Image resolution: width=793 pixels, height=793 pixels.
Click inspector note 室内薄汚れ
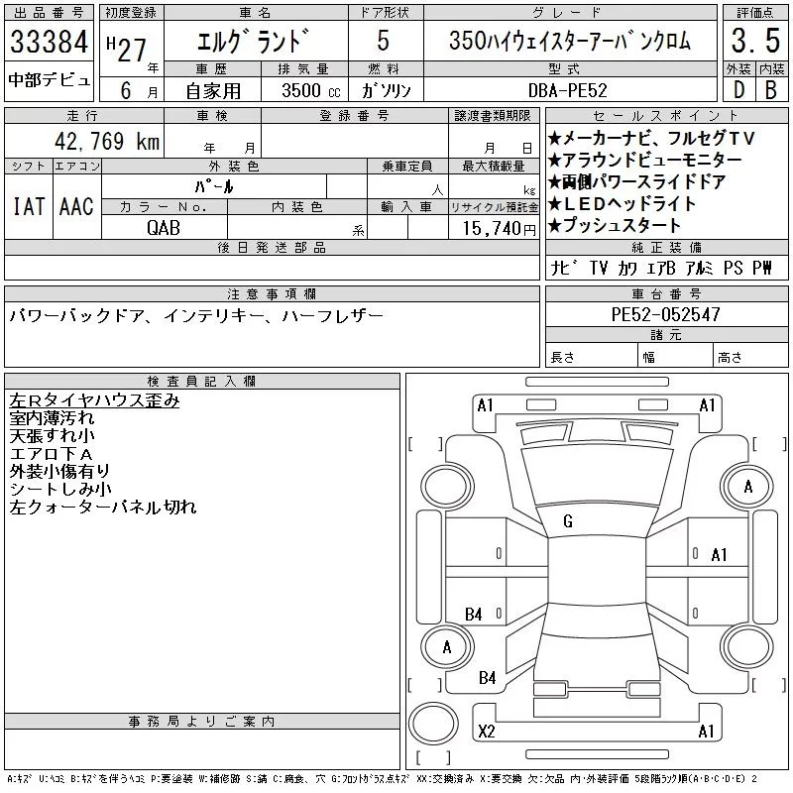click(52, 417)
